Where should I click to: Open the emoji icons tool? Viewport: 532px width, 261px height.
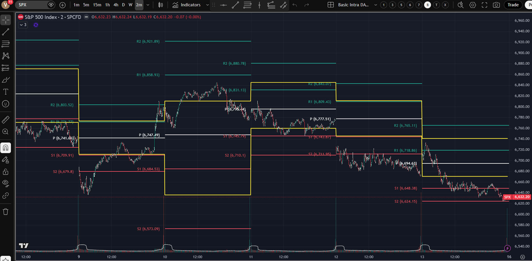click(5, 104)
